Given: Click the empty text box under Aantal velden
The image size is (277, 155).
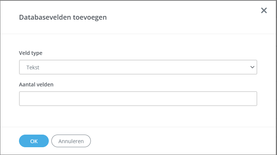Looking at the screenshot, I should pyautogui.click(x=138, y=99).
